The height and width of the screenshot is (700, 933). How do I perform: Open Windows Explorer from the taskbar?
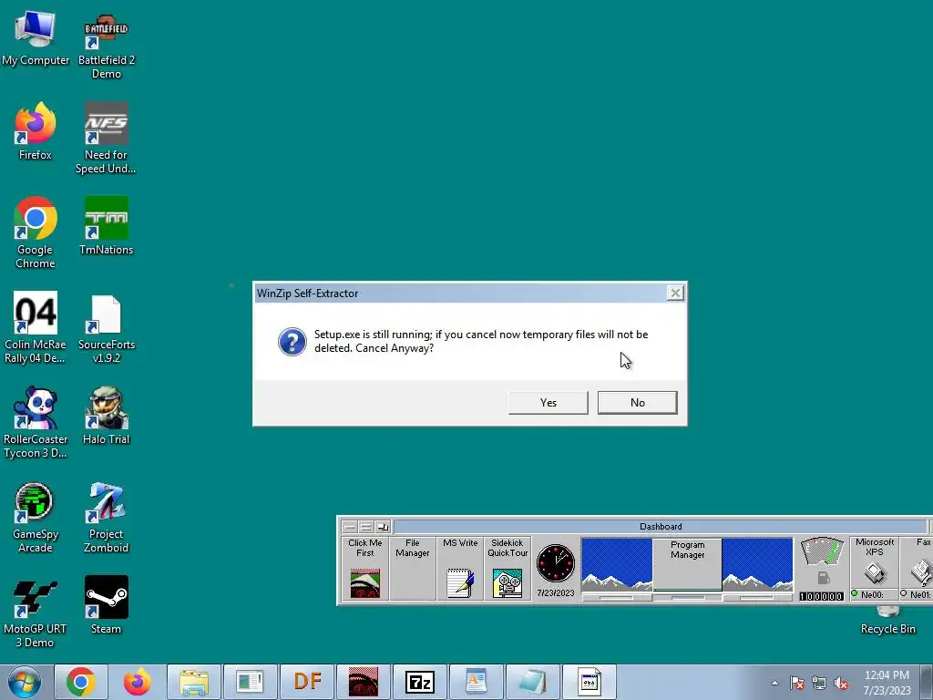tap(194, 682)
